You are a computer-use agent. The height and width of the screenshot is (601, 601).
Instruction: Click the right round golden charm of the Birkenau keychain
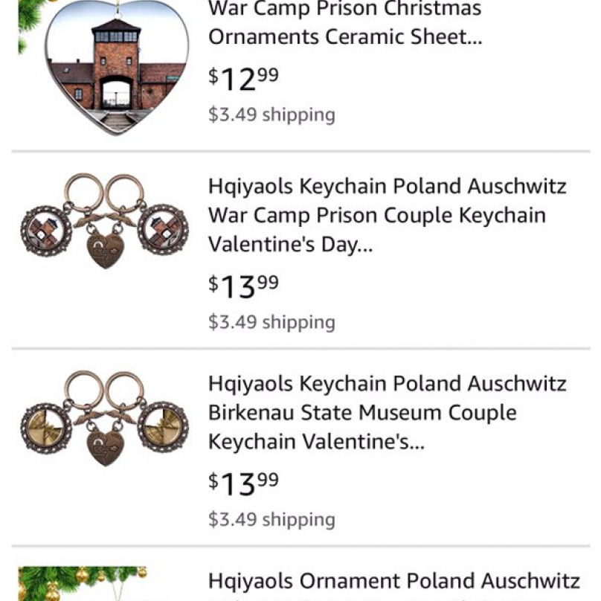[164, 428]
